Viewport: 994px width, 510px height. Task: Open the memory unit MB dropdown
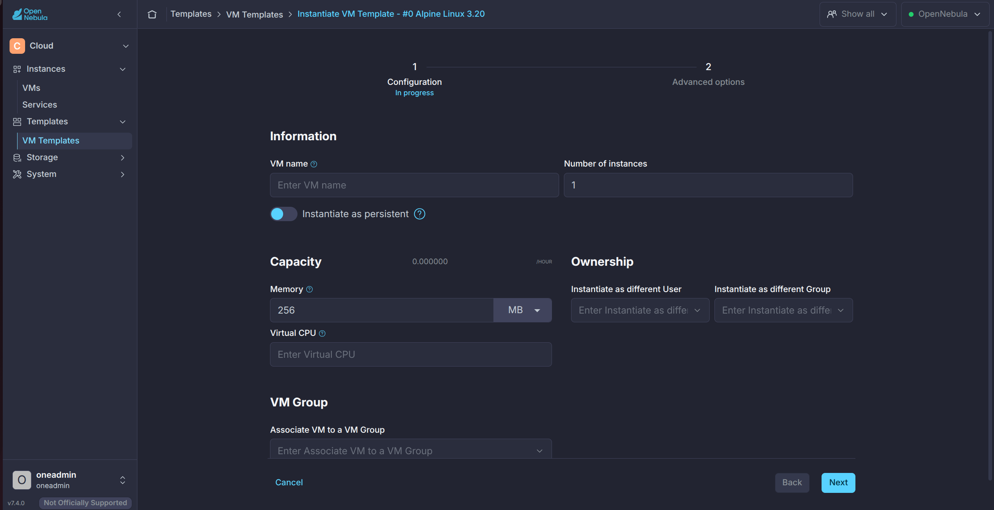[522, 310]
